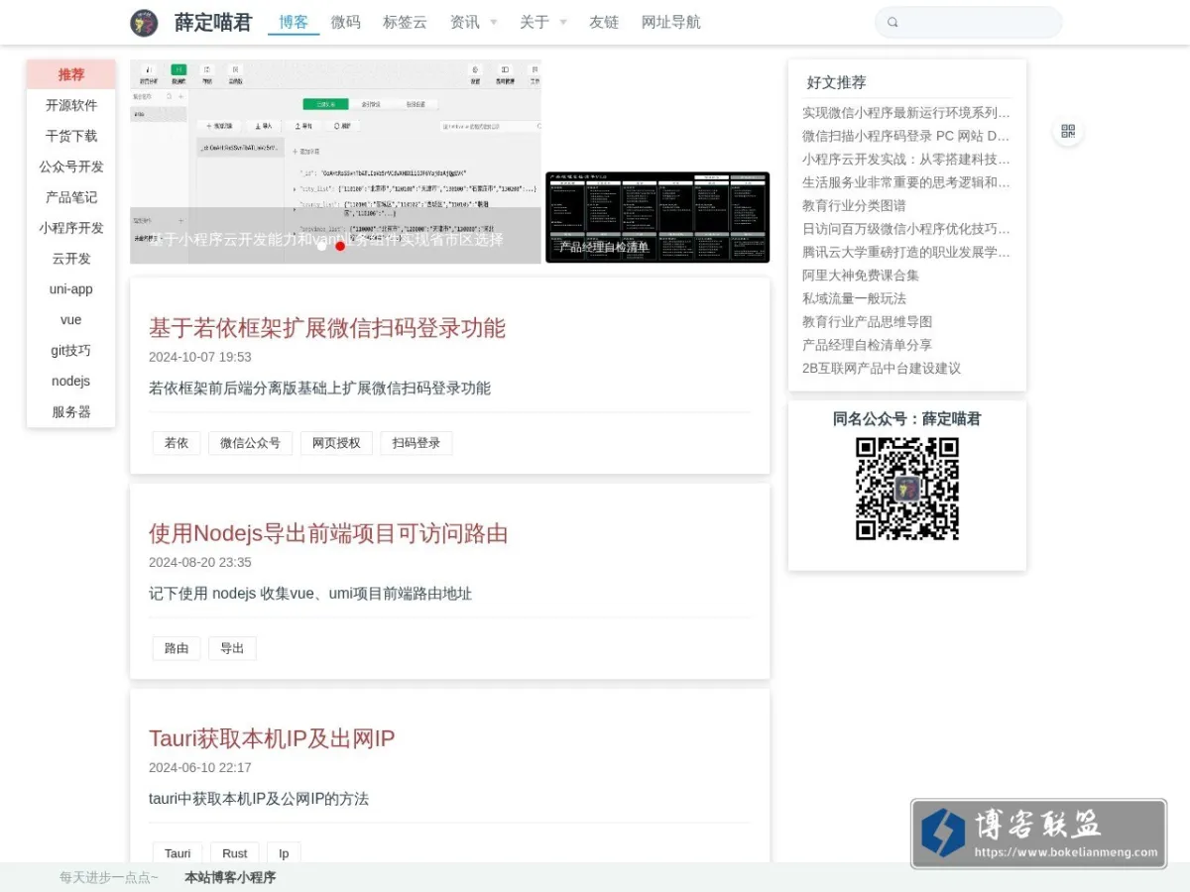Screen dimensions: 1190x892
Task: Select the 服务器 sidebar category
Action: click(x=71, y=412)
